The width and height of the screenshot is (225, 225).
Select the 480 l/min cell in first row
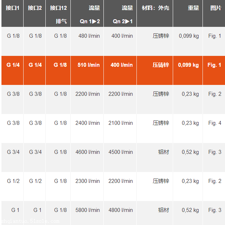click(89, 36)
